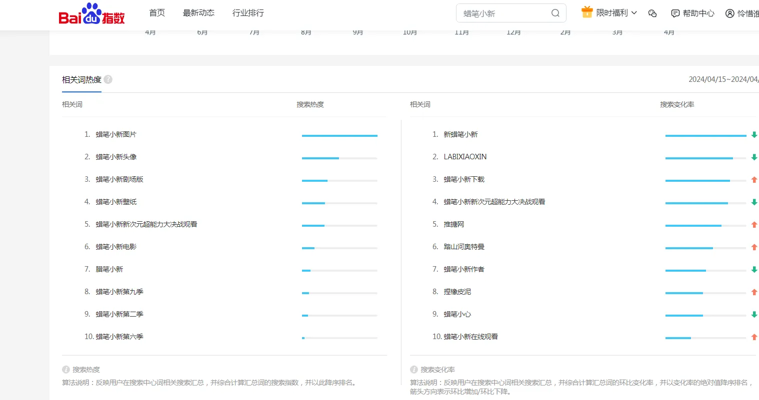Click related word LABIXIAOXIN
The height and width of the screenshot is (400, 759).
pos(465,157)
